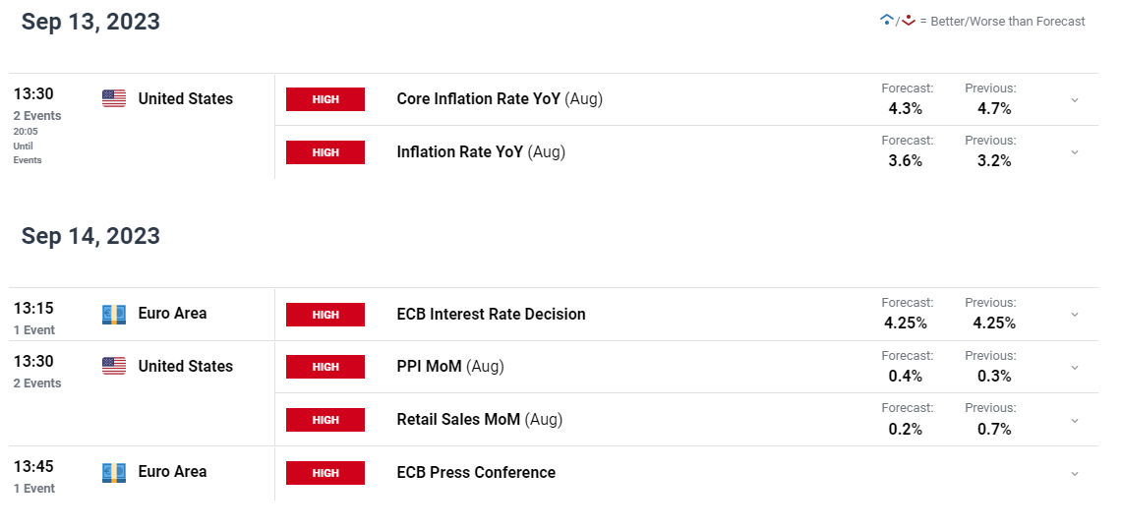Click the Inflation Rate YoY event title
The height and width of the screenshot is (530, 1122).
481,151
